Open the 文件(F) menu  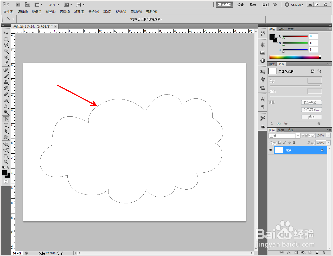[x=8, y=12]
